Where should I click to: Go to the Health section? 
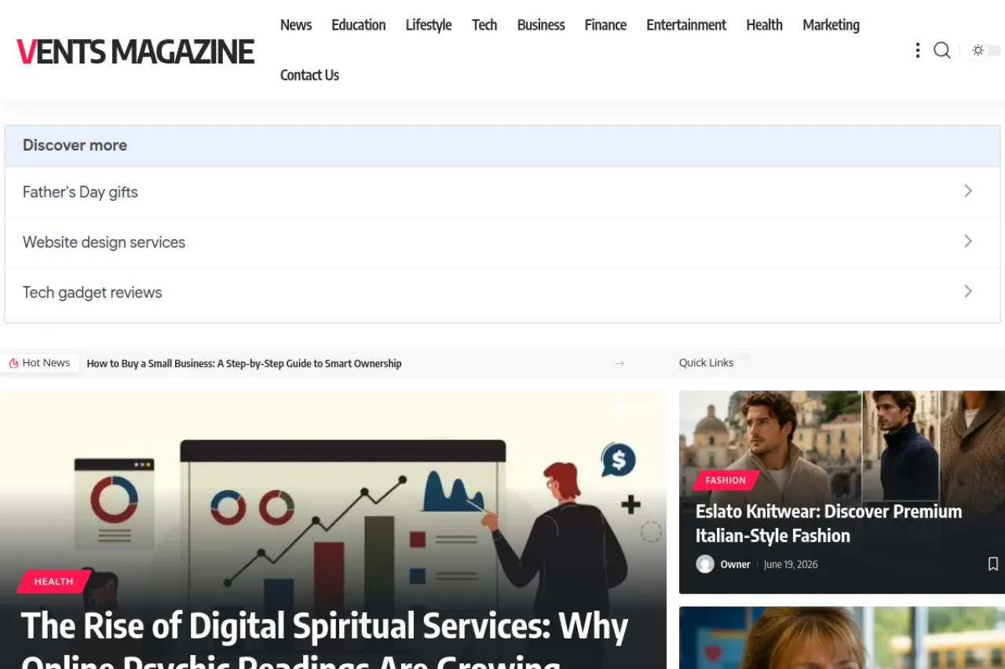click(x=764, y=25)
